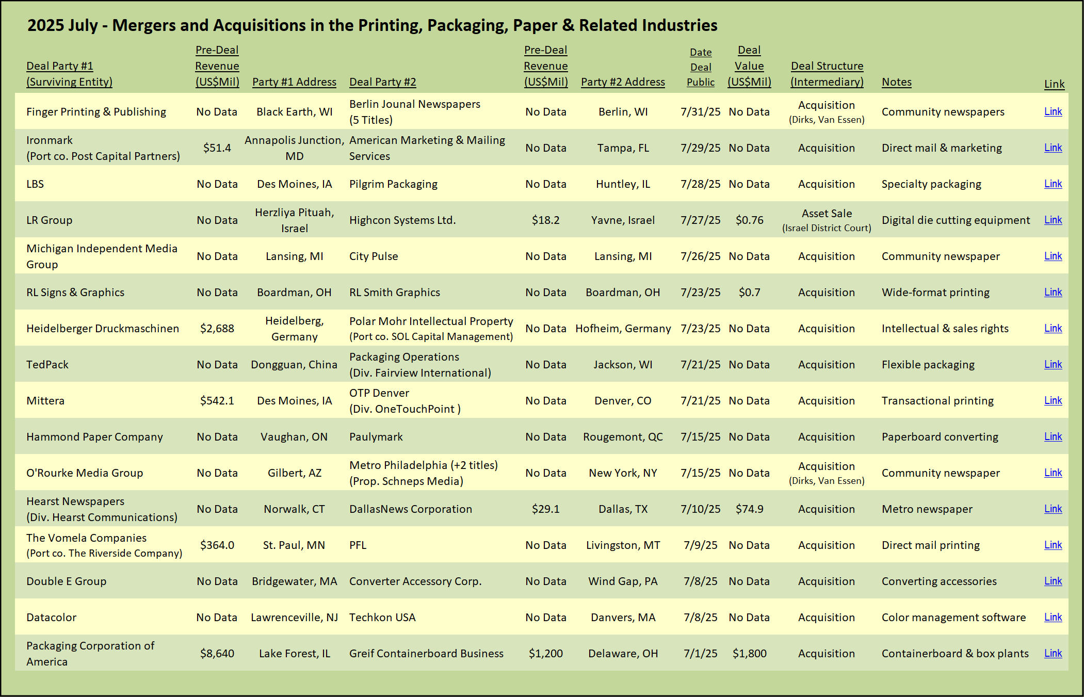Click the Deal Party #1 column header

tap(69, 74)
